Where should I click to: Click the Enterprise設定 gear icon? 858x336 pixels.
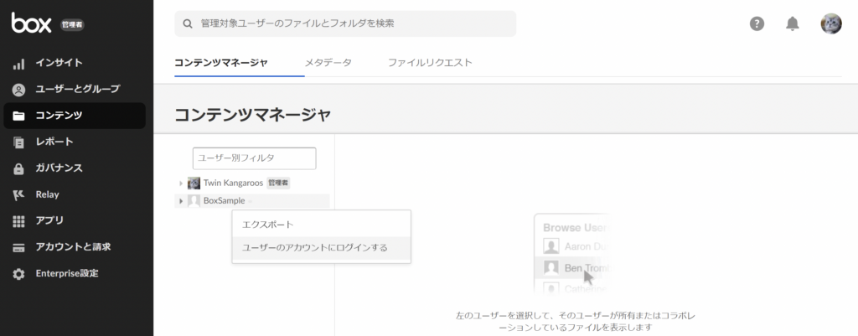tap(18, 274)
